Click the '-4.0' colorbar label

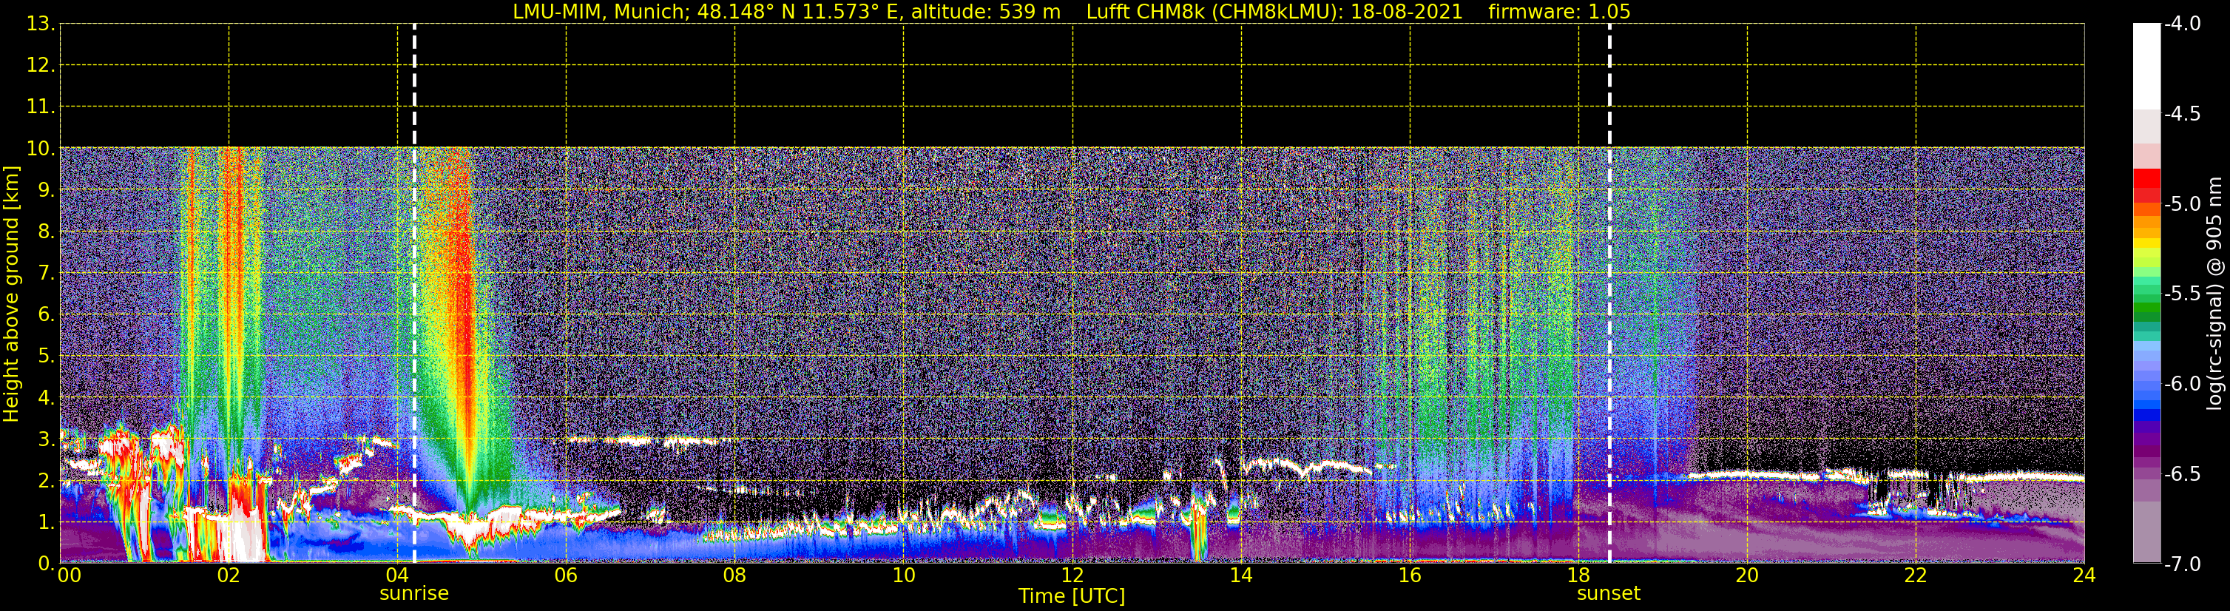click(x=2181, y=24)
